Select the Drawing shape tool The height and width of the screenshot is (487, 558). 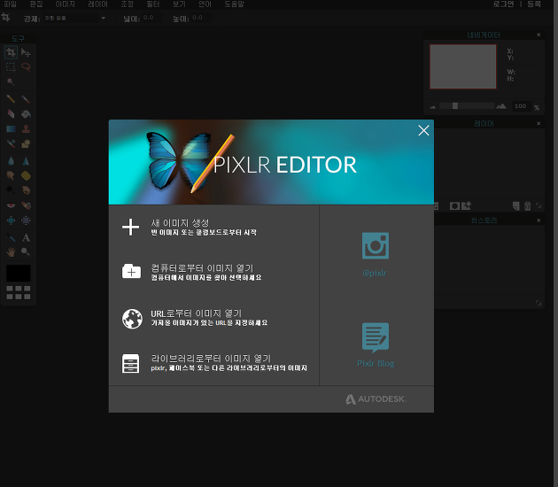pos(26,143)
